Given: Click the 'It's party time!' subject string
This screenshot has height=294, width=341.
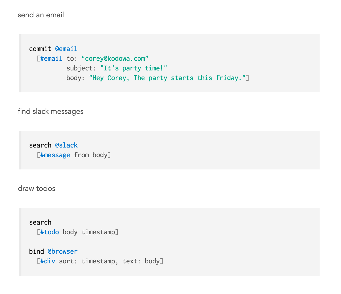Looking at the screenshot, I should click(x=134, y=68).
